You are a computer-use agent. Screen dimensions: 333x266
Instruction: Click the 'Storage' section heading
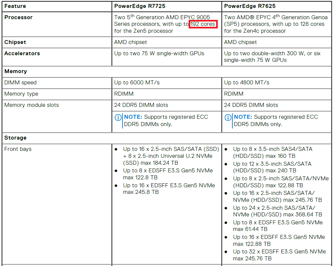pos(15,138)
